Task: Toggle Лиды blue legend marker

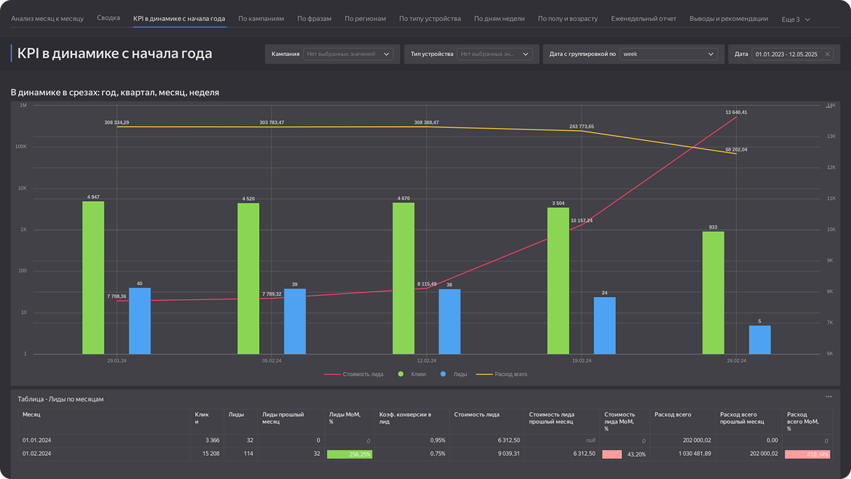Action: [444, 375]
